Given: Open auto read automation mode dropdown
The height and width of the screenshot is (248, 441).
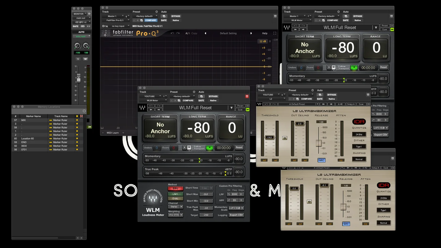Looking at the screenshot, I should [81, 36].
